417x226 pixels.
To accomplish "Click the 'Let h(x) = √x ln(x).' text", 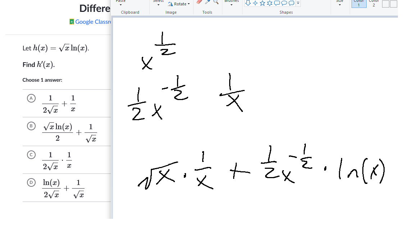I will coord(56,48).
